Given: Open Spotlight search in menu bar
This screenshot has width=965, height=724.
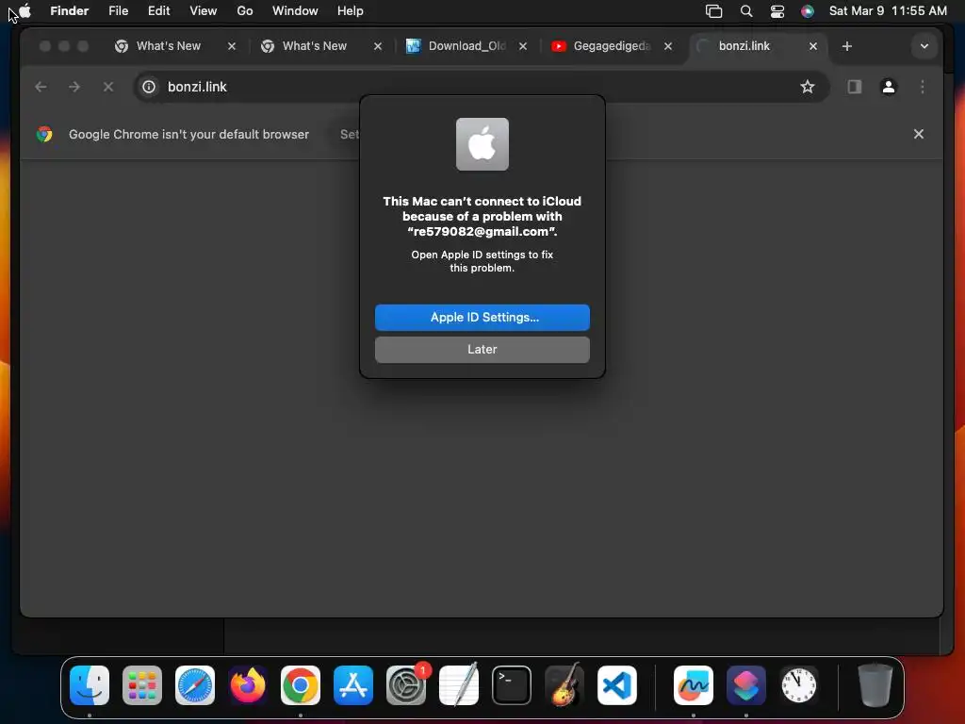Looking at the screenshot, I should (746, 11).
